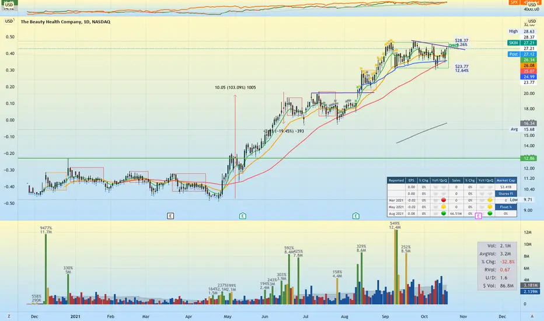Click the 330% 5M volume label
The image size is (544, 321).
tap(68, 270)
